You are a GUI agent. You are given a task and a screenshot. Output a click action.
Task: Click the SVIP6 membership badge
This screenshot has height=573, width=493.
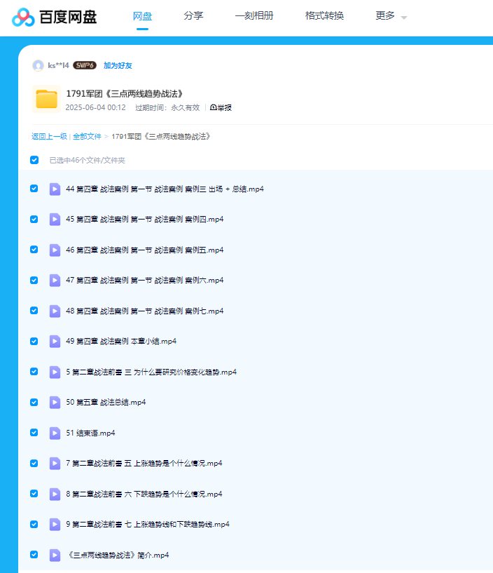[x=85, y=65]
